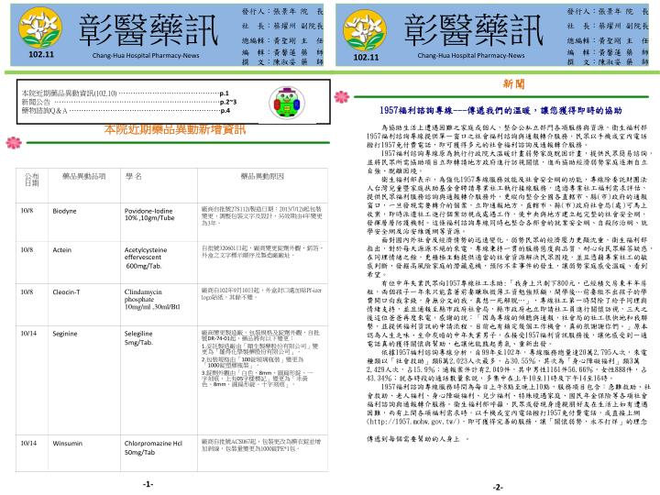Click the 發行人 line in page 2 header
The image size is (660, 495).
(608, 11)
